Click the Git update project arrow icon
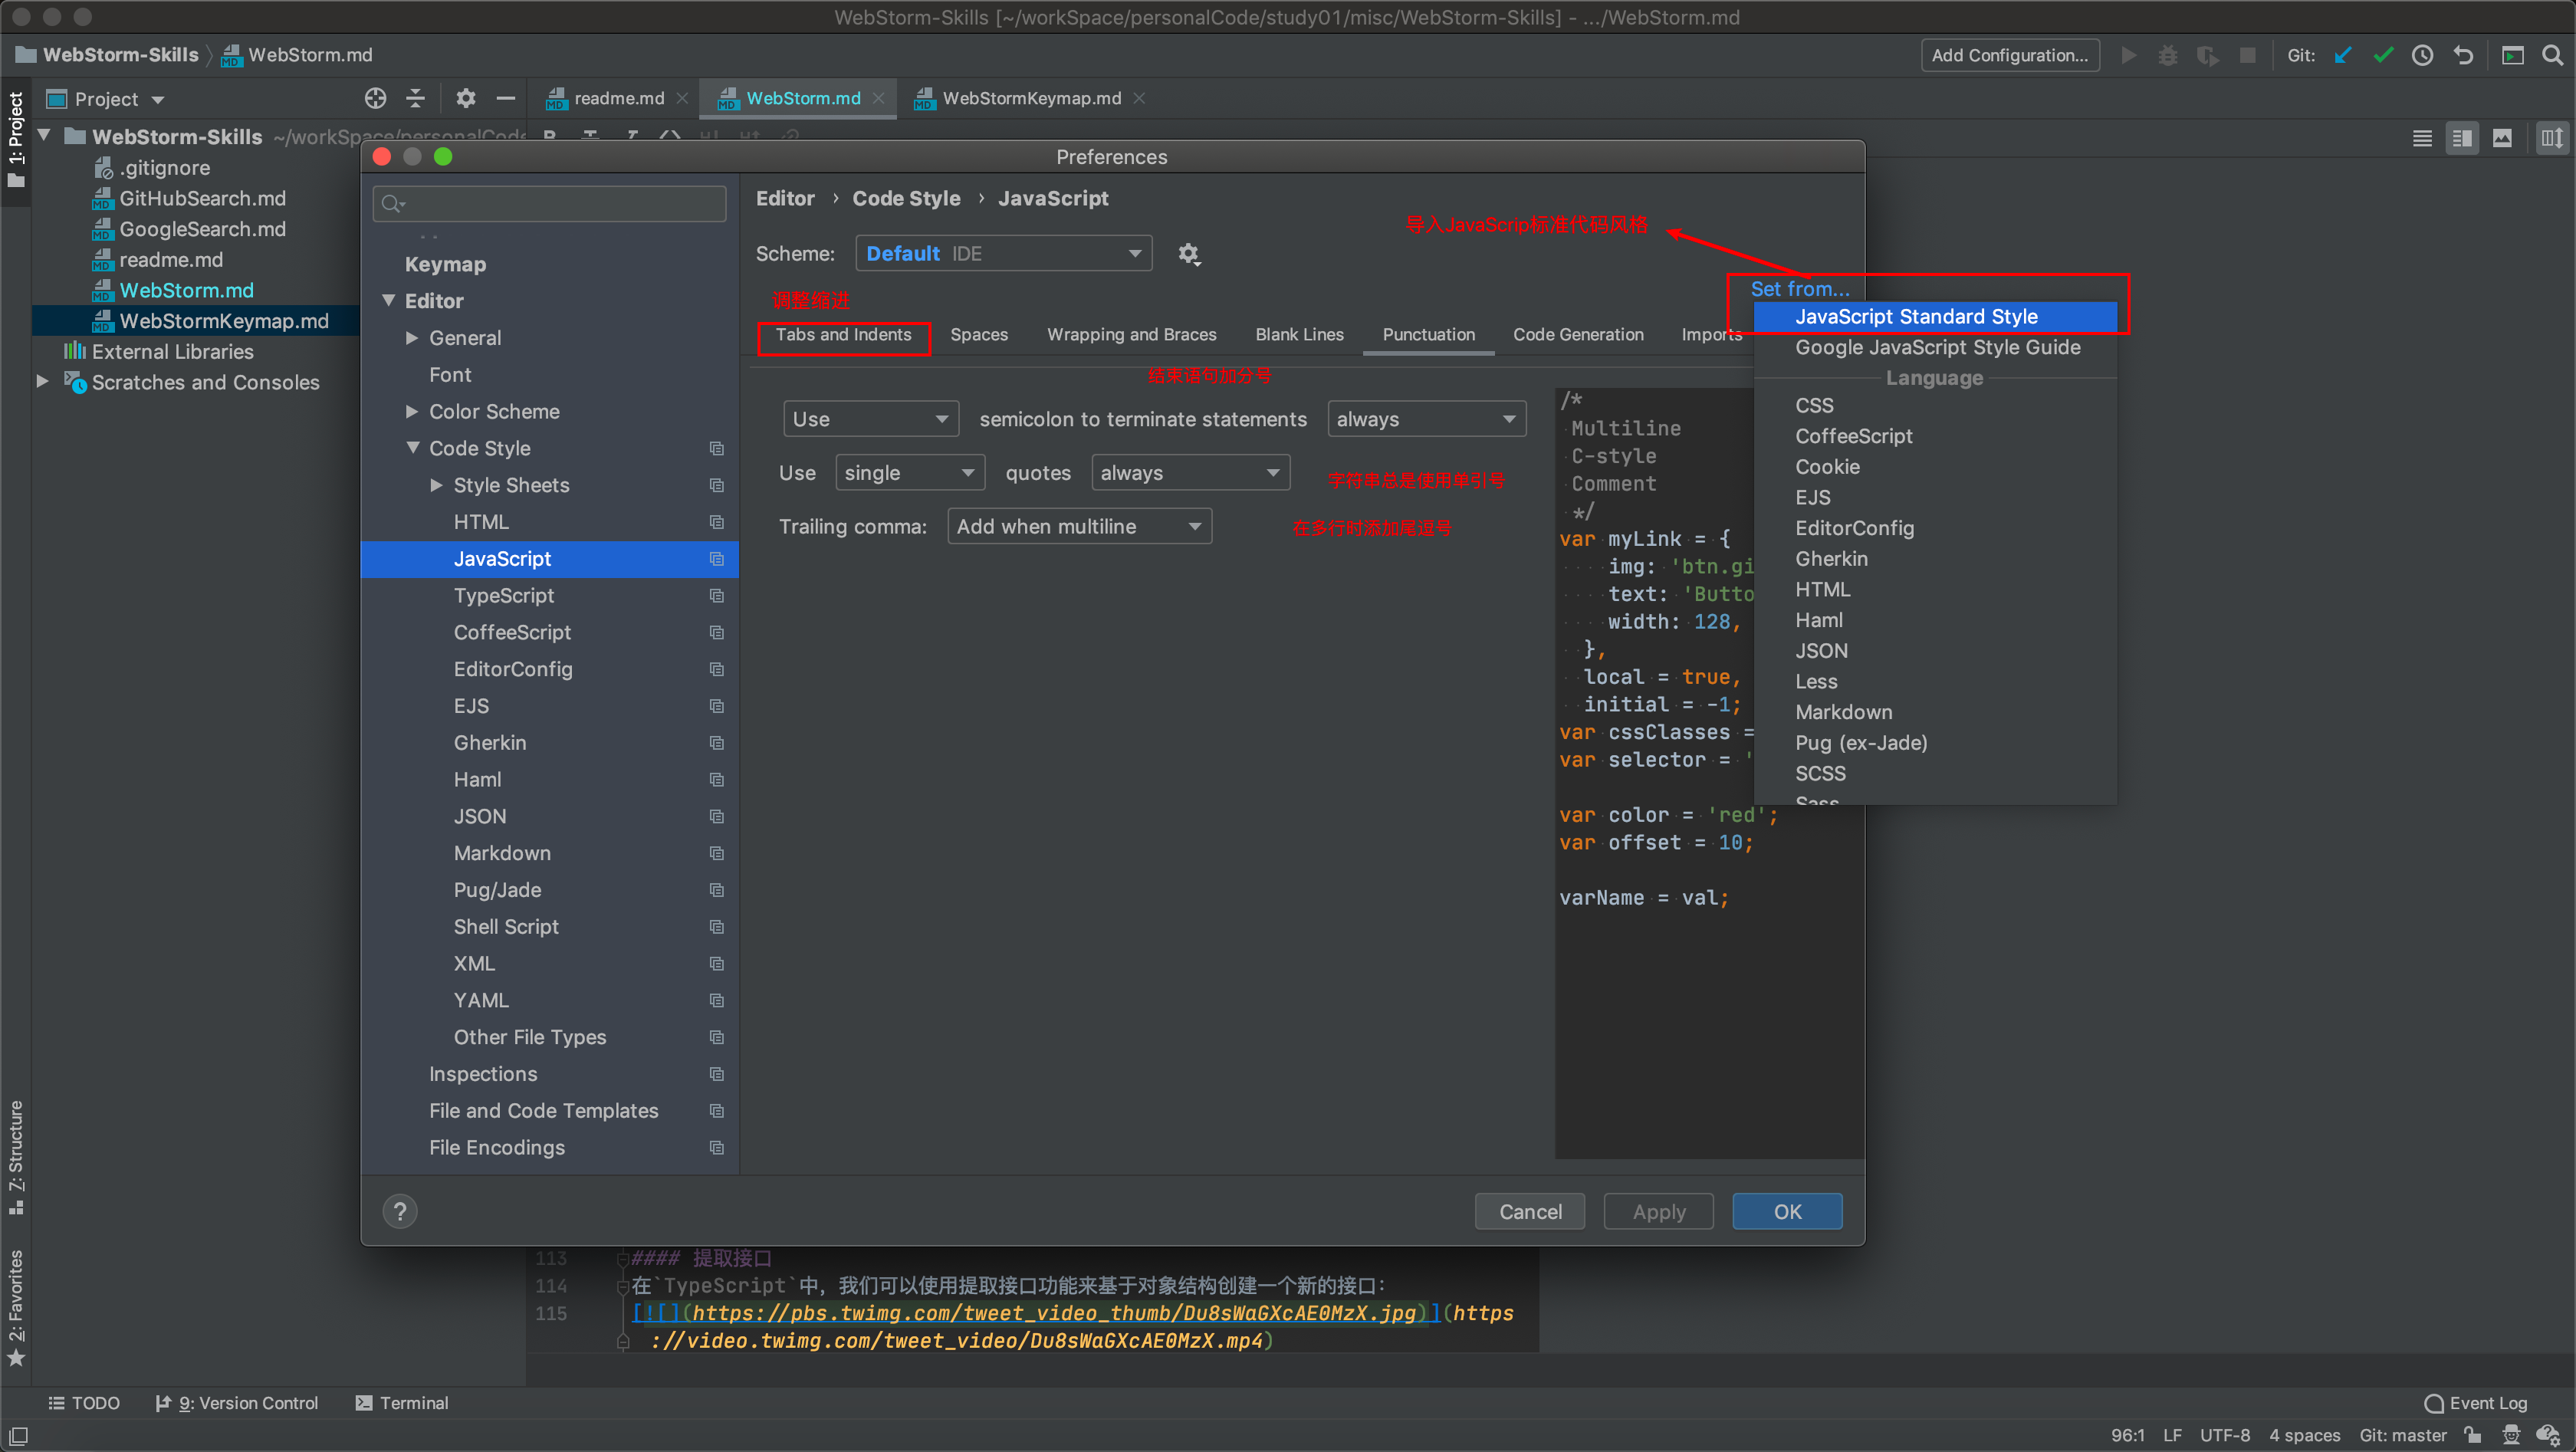Viewport: 2576px width, 1452px height. (x=2342, y=55)
